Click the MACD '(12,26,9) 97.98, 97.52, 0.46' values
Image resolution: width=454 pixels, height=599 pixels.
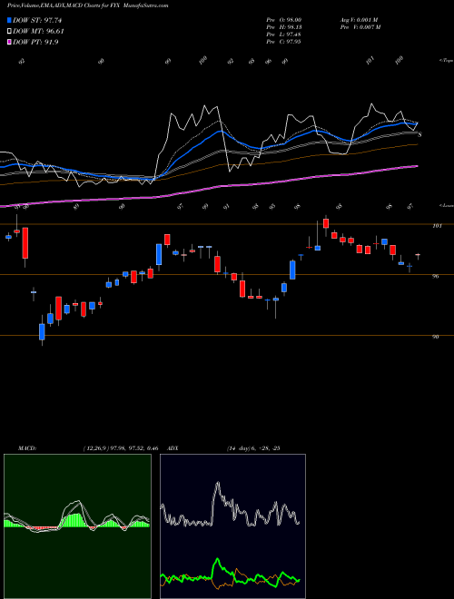(x=121, y=448)
